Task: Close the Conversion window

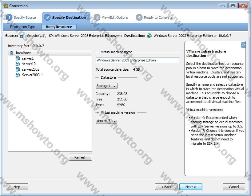Action: click(x=243, y=6)
